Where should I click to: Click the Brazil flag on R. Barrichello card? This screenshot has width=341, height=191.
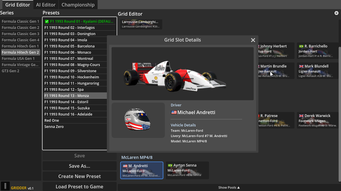(301, 46)
